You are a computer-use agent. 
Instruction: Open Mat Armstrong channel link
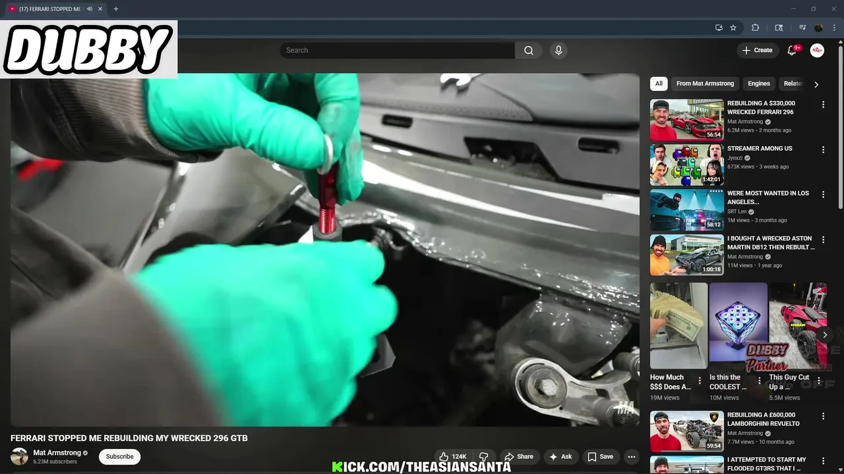(57, 453)
